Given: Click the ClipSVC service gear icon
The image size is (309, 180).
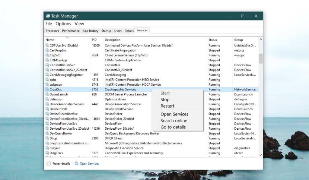Looking at the screenshot, I should click(47, 55).
